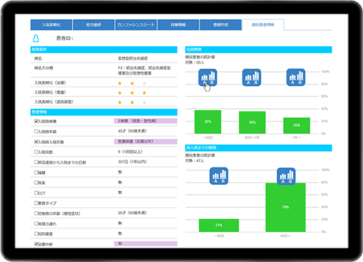Click the first star in the 入院長期化（看護） row
This screenshot has width=363, height=262.
[x=119, y=93]
